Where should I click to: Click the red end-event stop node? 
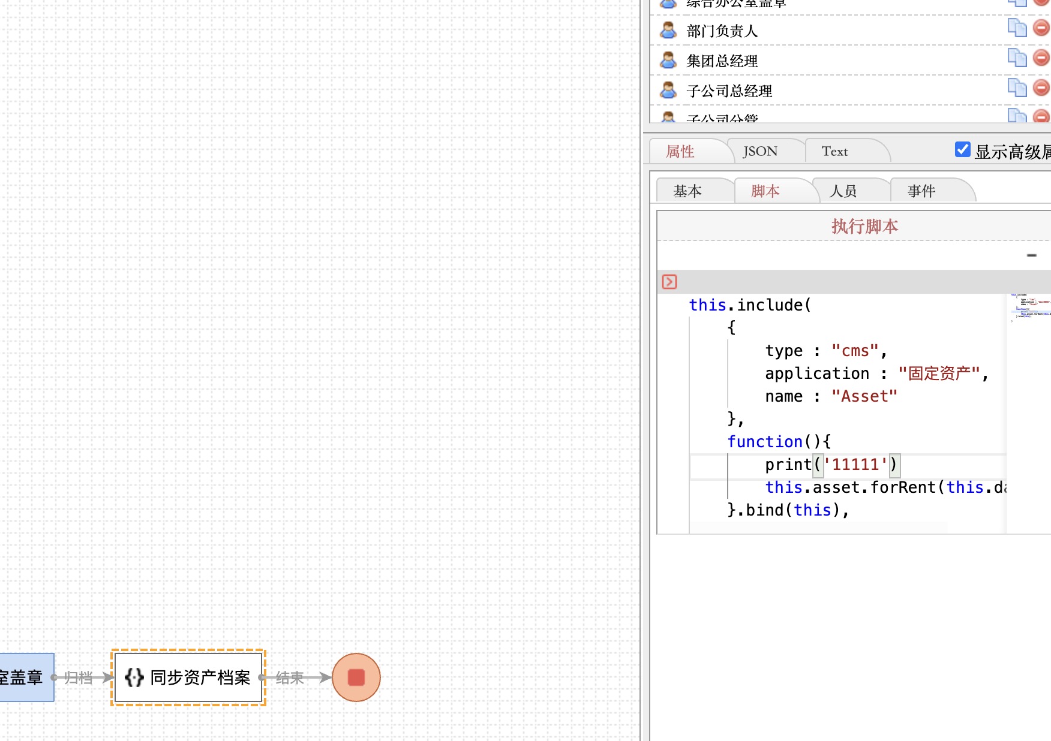tap(356, 677)
